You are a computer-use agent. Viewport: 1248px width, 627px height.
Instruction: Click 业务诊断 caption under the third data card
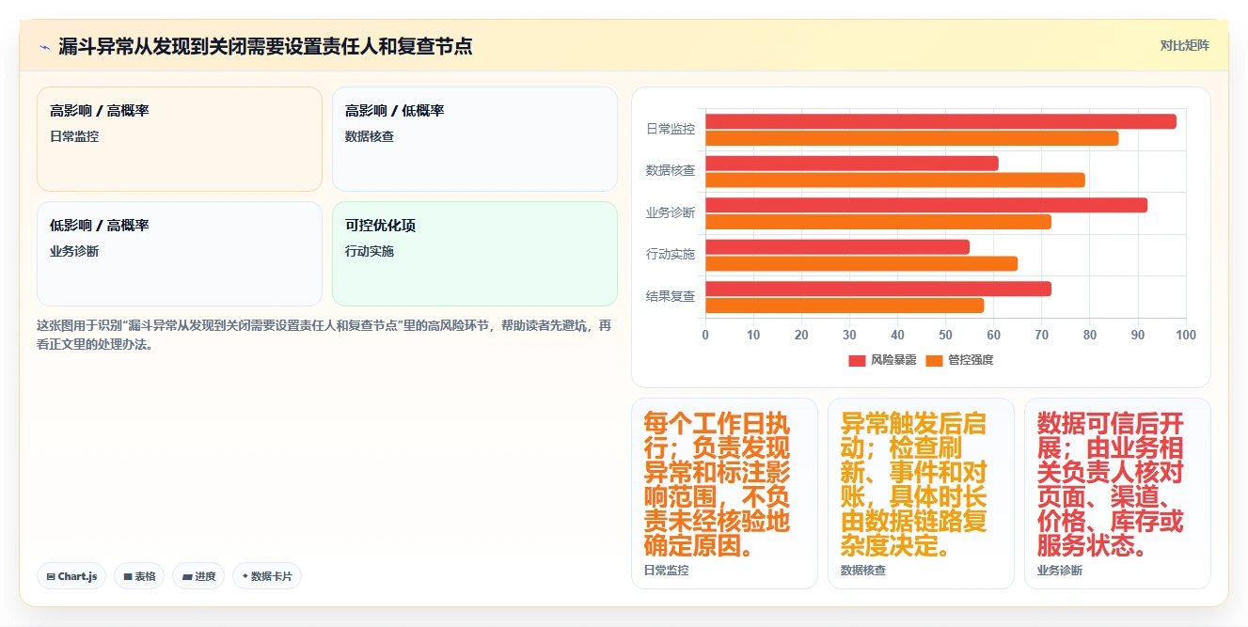click(x=1059, y=571)
